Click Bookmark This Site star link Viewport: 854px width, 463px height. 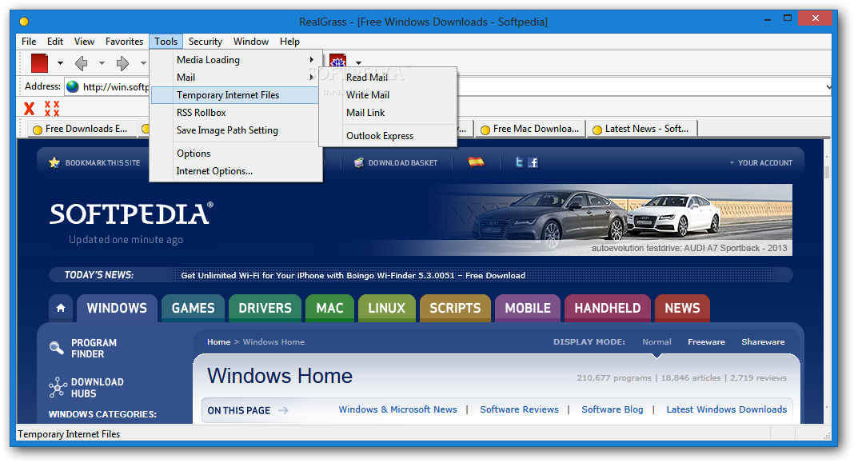tap(95, 163)
